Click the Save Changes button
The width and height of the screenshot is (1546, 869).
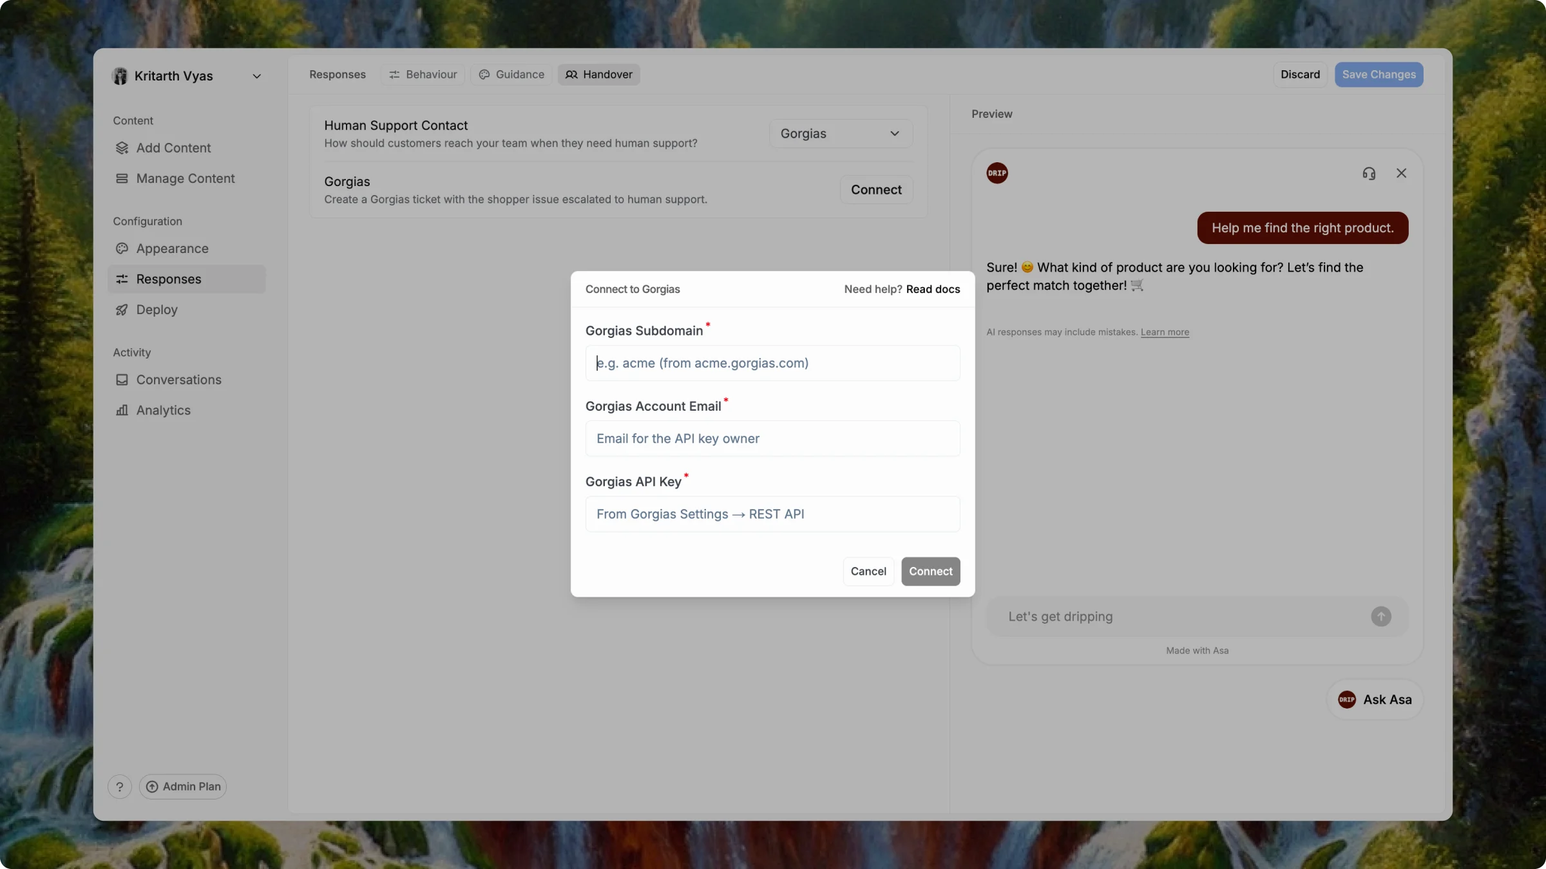1379,75
